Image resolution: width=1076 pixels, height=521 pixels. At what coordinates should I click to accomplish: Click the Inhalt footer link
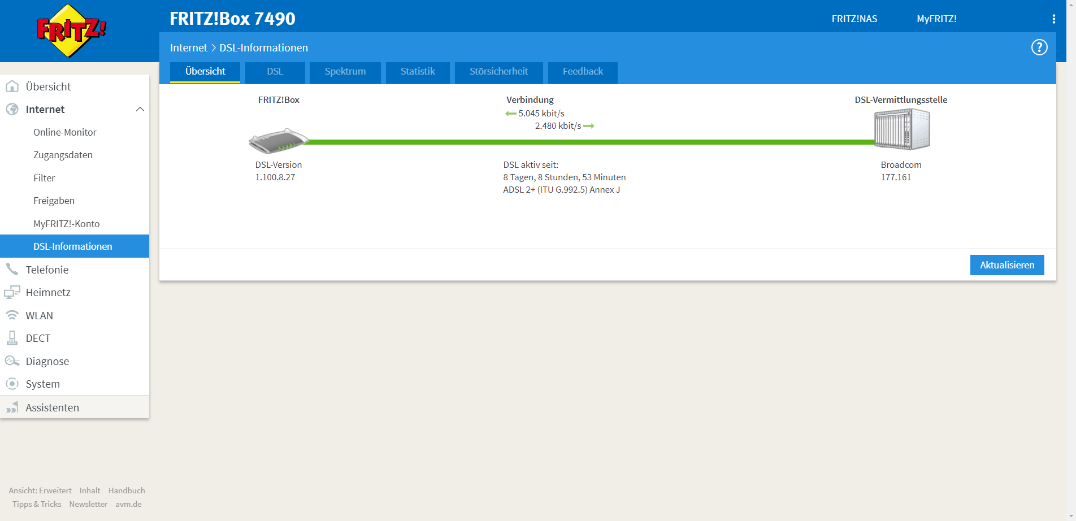90,490
